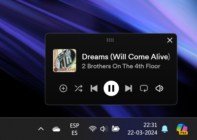Skip to the next track
This screenshot has height=140, width=197.
click(x=129, y=88)
